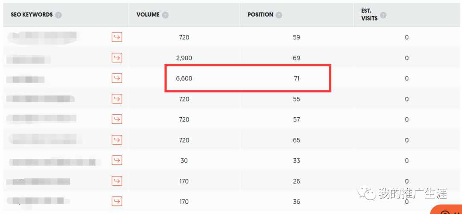Click the 6,600 volume cell
The width and height of the screenshot is (462, 214).
coord(184,78)
